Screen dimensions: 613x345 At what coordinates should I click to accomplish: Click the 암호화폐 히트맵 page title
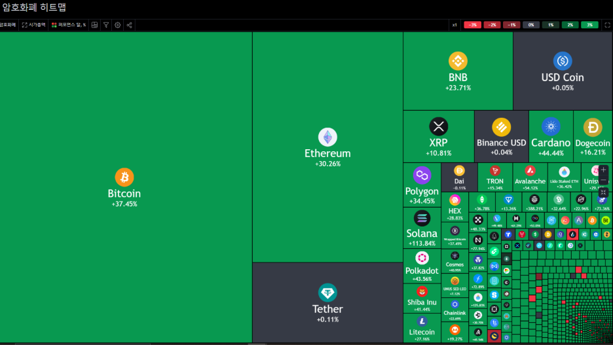pos(34,7)
